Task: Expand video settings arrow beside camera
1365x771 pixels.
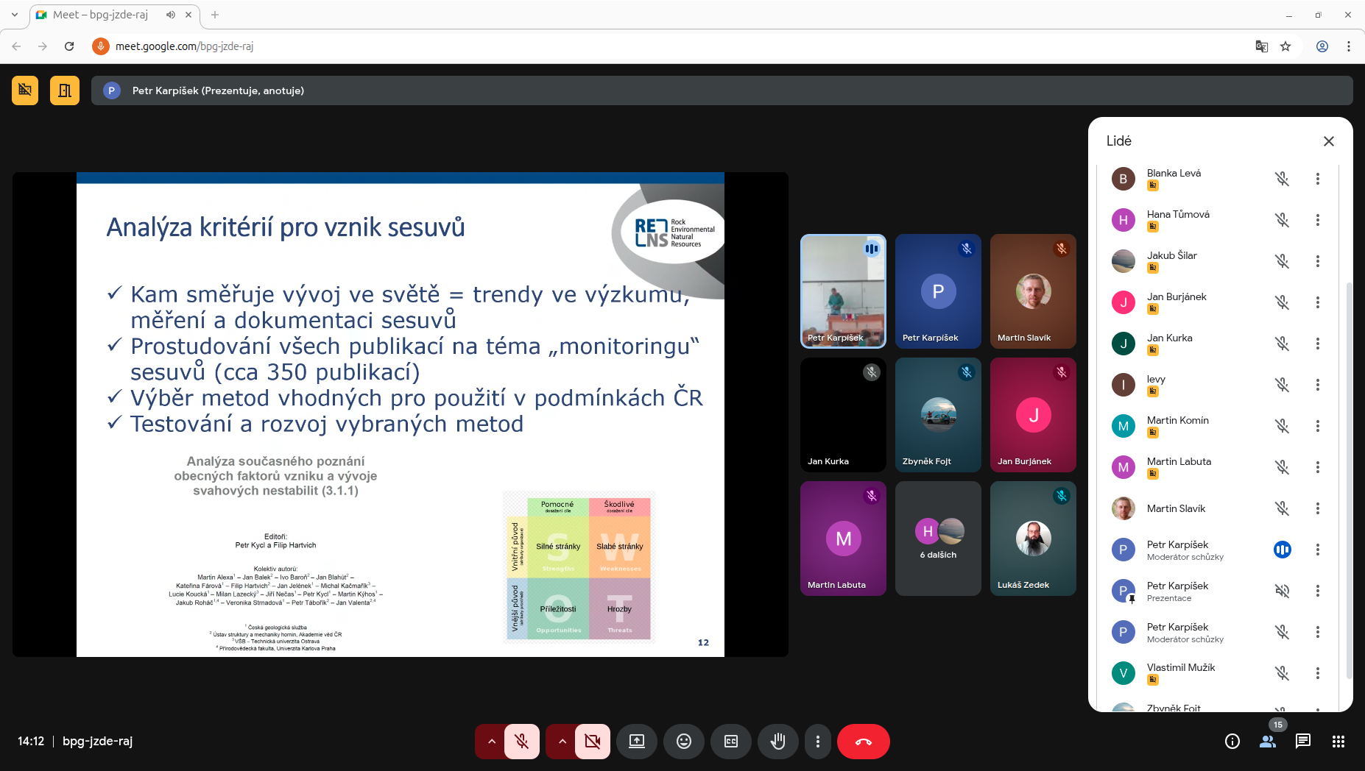Action: coord(561,742)
